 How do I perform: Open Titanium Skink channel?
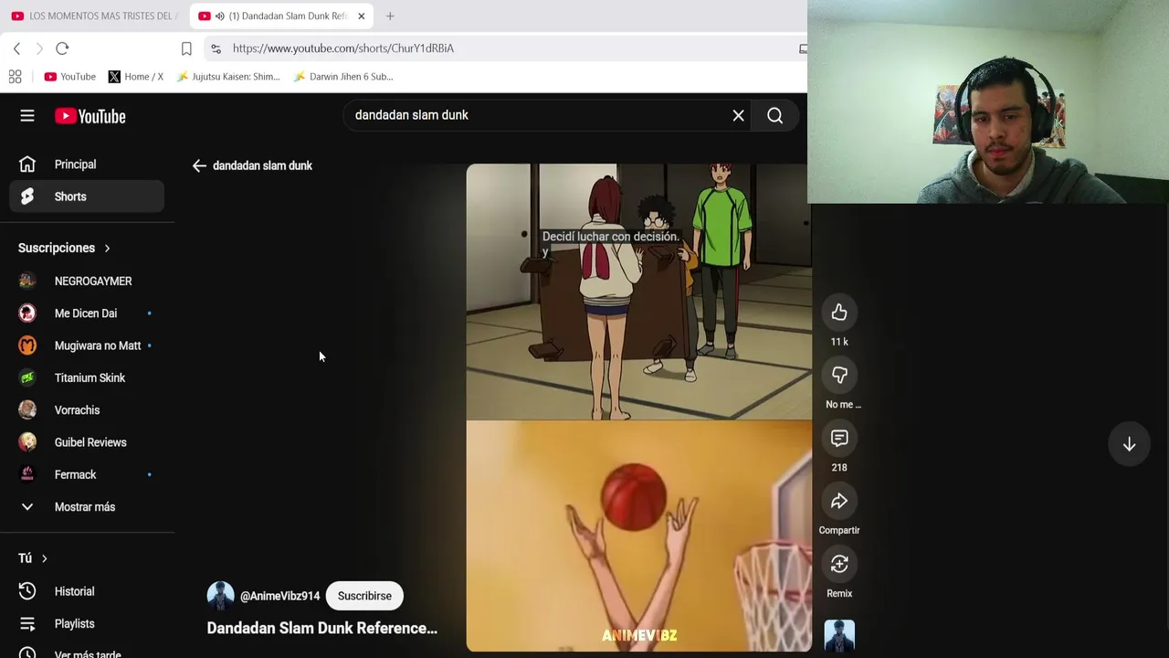[87, 377]
